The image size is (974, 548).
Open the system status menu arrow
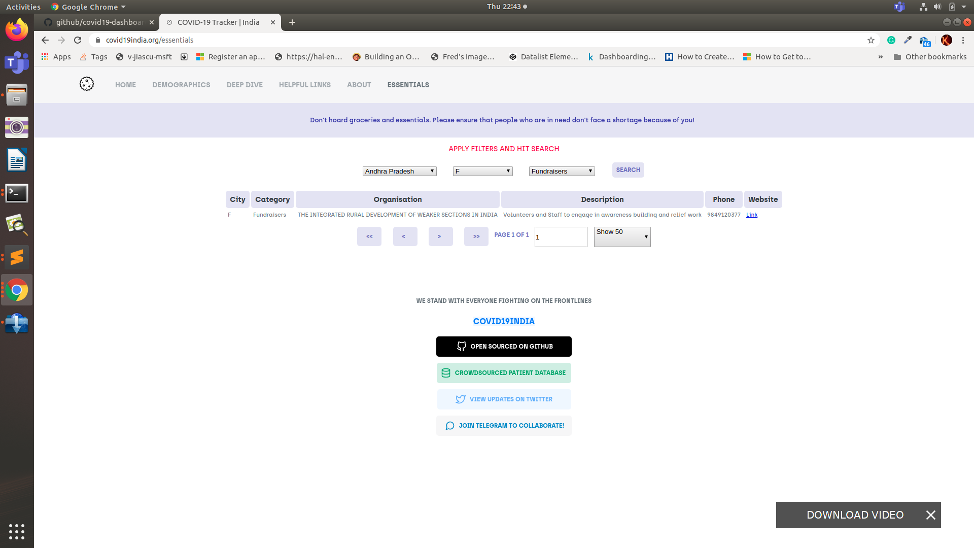(964, 7)
